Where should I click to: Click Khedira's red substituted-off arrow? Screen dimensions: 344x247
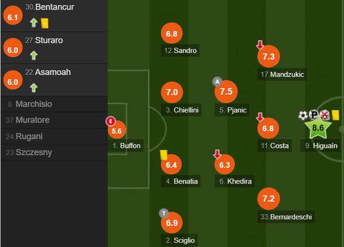[217, 154]
